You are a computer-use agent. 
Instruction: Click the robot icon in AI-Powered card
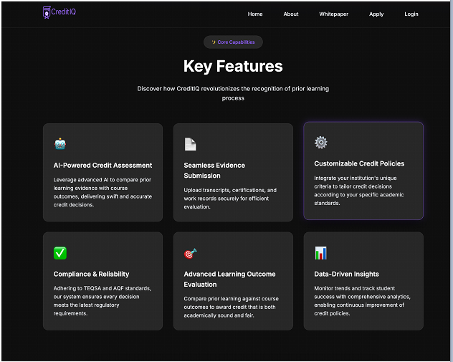tap(60, 144)
